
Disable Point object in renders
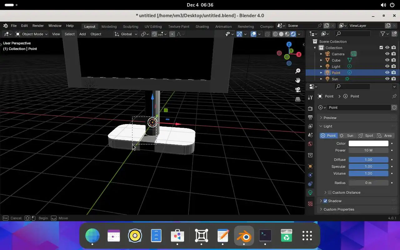pyautogui.click(x=393, y=73)
